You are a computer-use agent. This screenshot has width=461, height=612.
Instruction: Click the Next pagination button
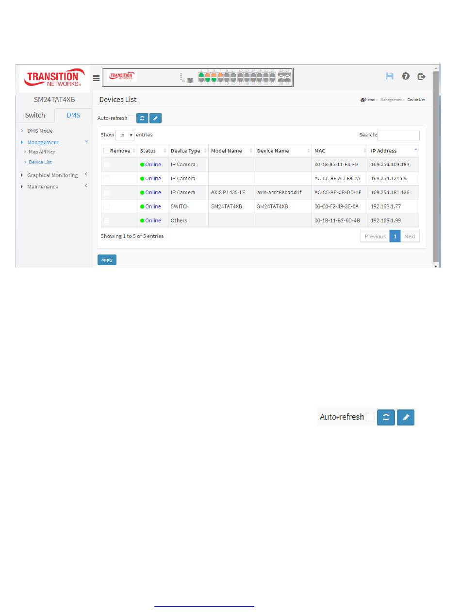click(410, 237)
